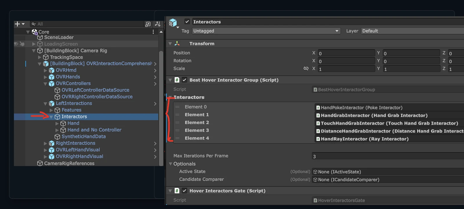The width and height of the screenshot is (464, 209).
Task: Toggle Best Hover Interactor Group enabled checkbox
Action: (x=184, y=80)
